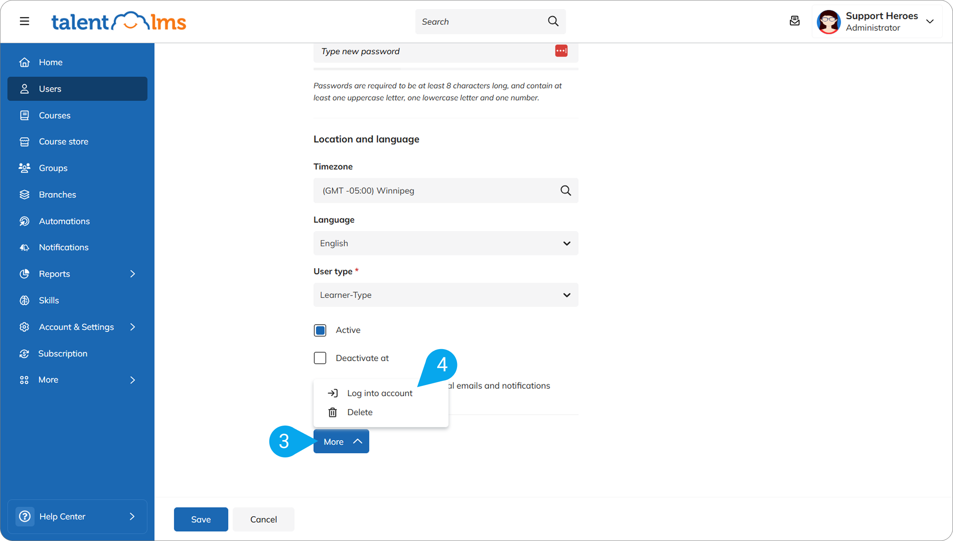Open Subscription in the sidebar
The image size is (953, 541).
tap(77, 354)
